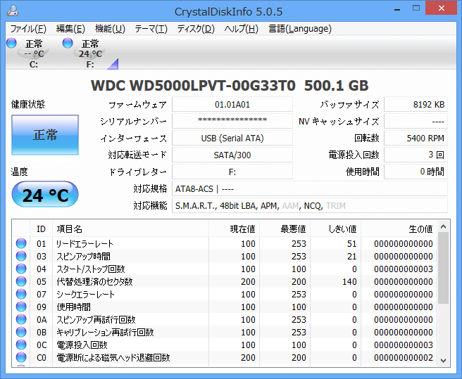Click the 正常 health status button

45,135
